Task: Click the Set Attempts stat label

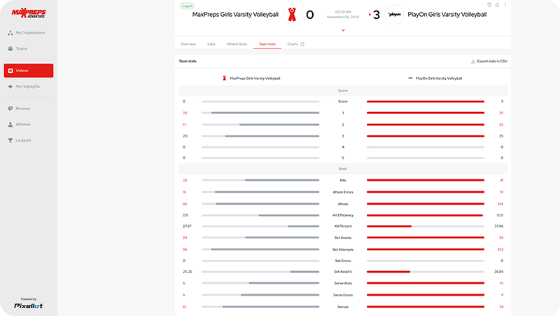Action: (x=343, y=249)
